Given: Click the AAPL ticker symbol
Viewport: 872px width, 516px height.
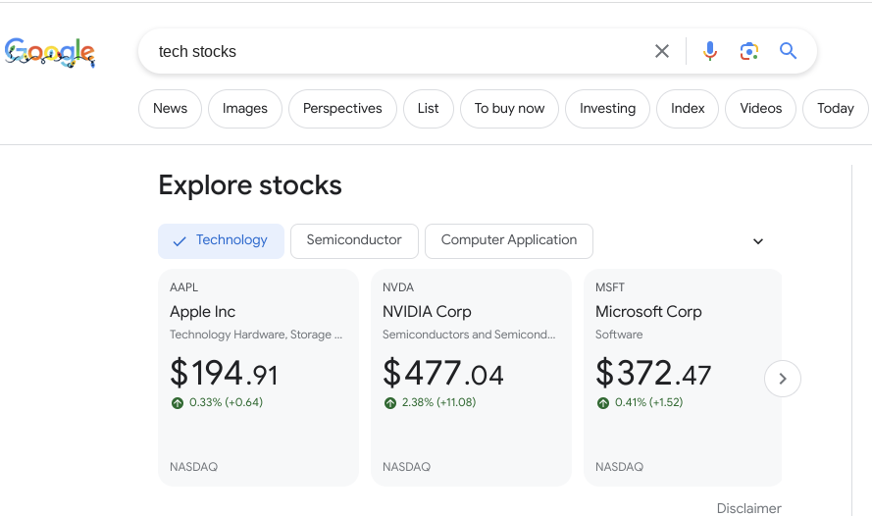Looking at the screenshot, I should [x=184, y=287].
